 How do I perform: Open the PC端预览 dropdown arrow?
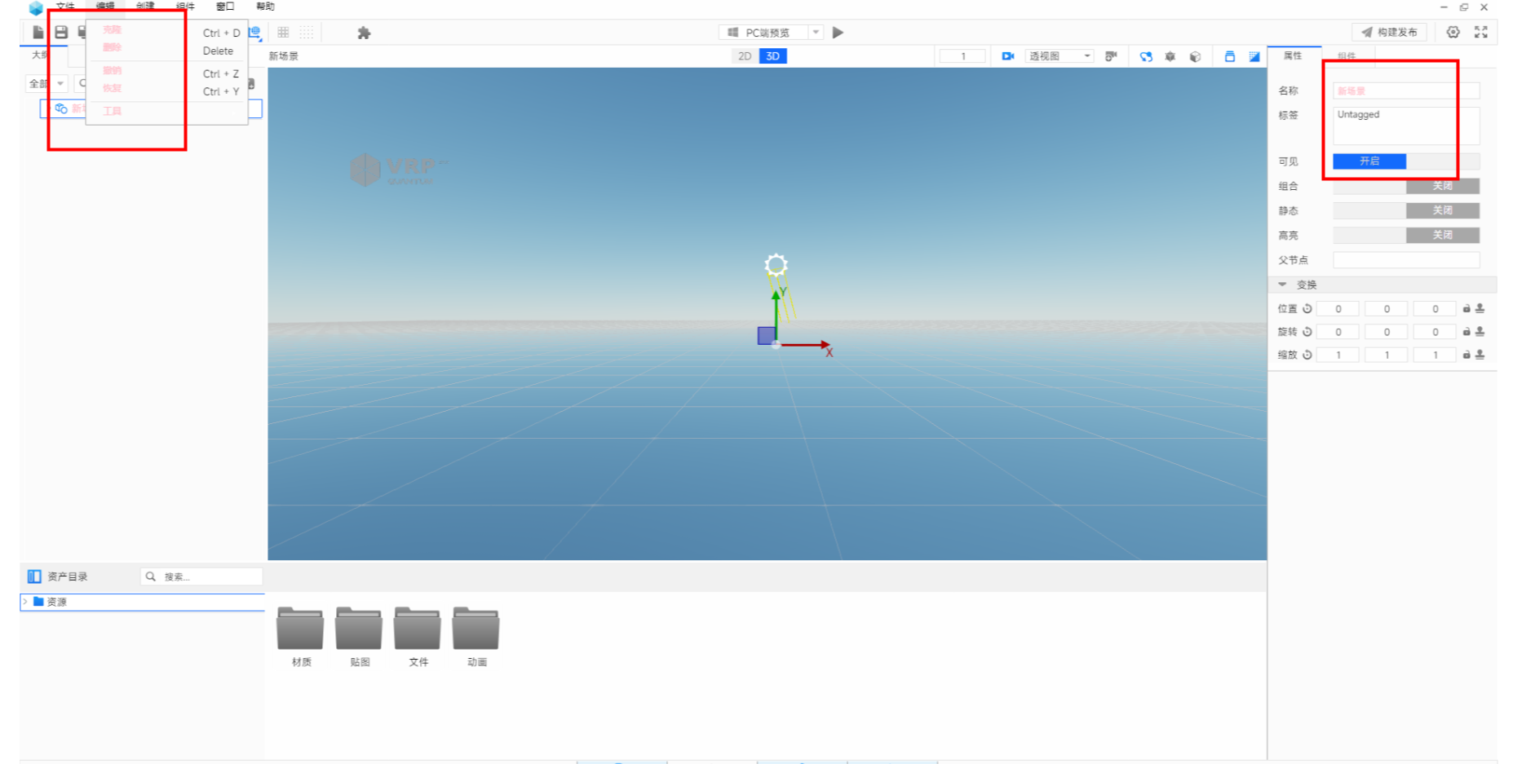coord(815,33)
